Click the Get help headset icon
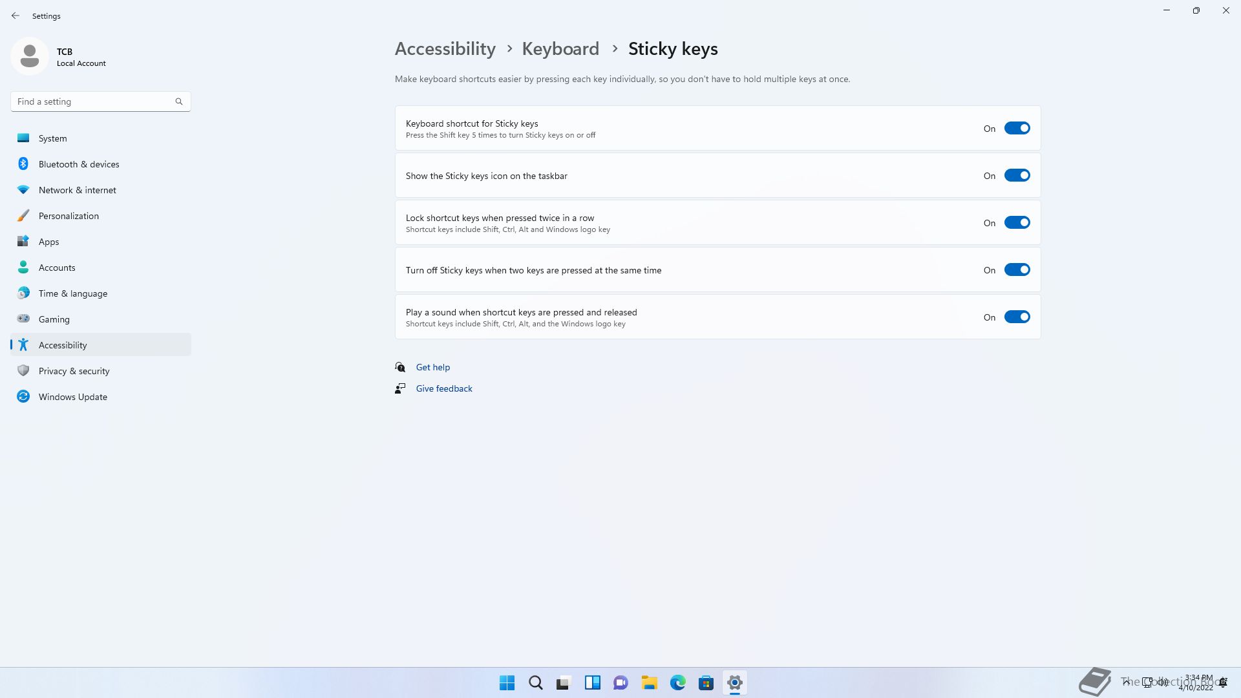1241x698 pixels. click(x=400, y=367)
